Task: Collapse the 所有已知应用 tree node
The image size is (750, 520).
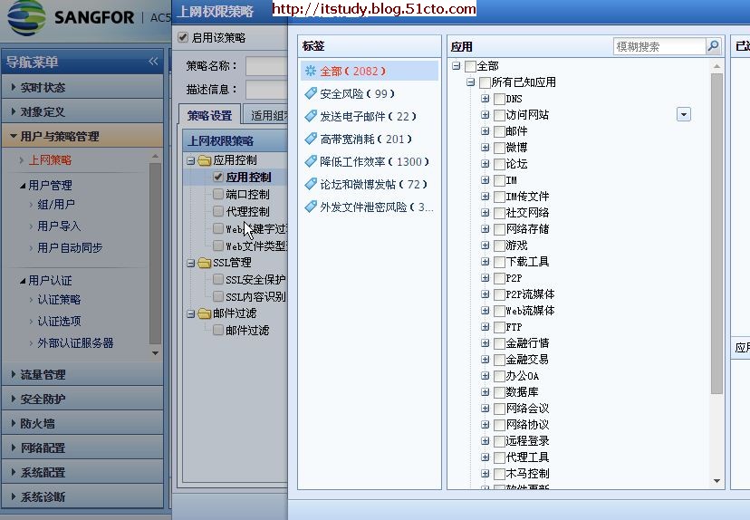Action: pyautogui.click(x=471, y=82)
